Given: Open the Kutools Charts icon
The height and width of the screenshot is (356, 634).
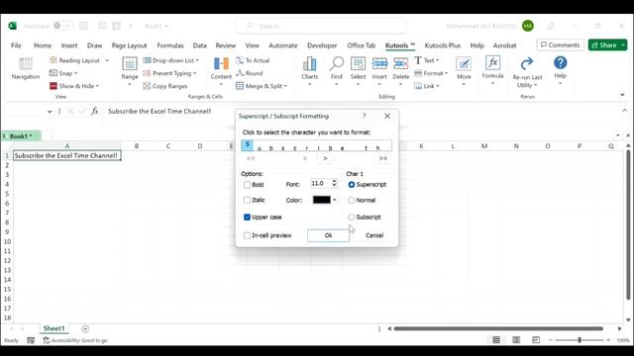Looking at the screenshot, I should pos(309,63).
